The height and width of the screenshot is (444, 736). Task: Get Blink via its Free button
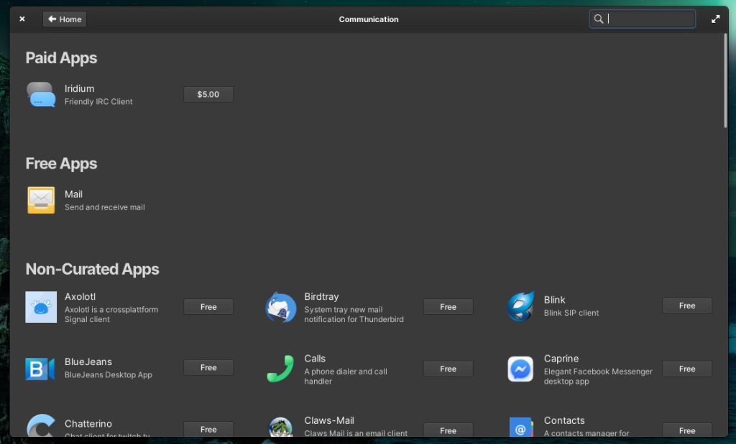click(687, 306)
